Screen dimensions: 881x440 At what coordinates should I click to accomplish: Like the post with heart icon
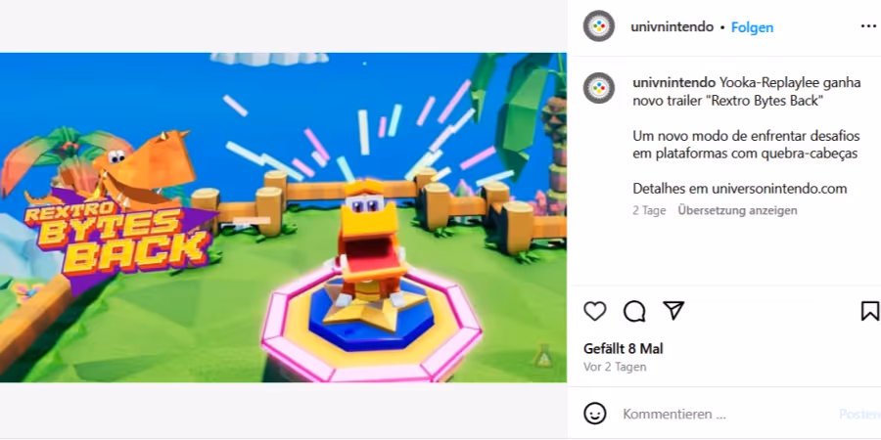595,311
